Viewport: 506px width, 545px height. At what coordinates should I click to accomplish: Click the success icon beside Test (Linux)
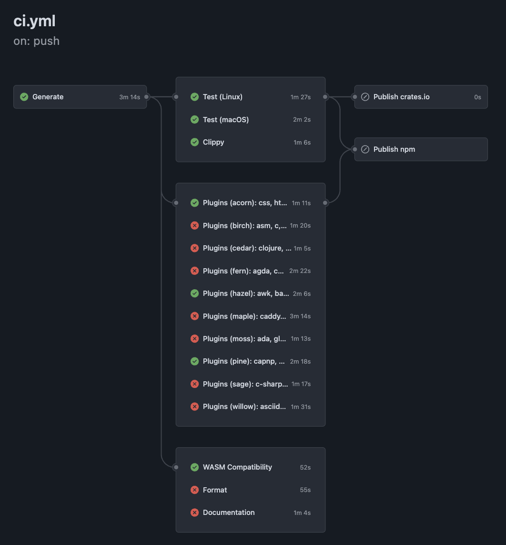(194, 97)
